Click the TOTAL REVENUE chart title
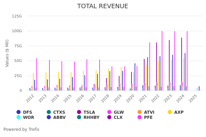The height and width of the screenshot is (137, 206). (x=103, y=7)
